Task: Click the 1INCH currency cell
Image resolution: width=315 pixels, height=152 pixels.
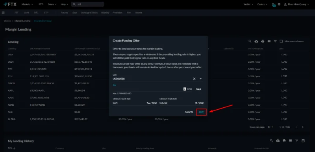Action: click(11, 83)
